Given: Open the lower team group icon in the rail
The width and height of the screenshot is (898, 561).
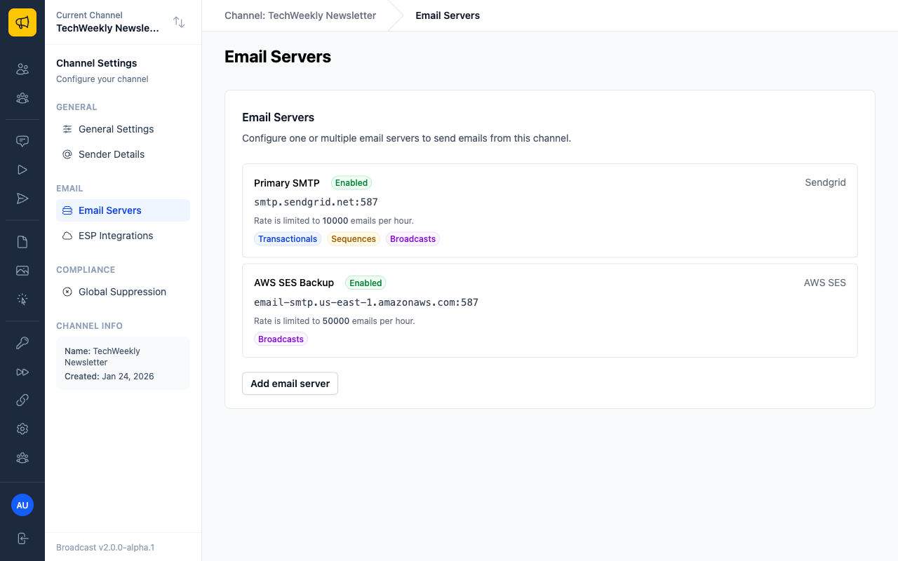Looking at the screenshot, I should (22, 458).
